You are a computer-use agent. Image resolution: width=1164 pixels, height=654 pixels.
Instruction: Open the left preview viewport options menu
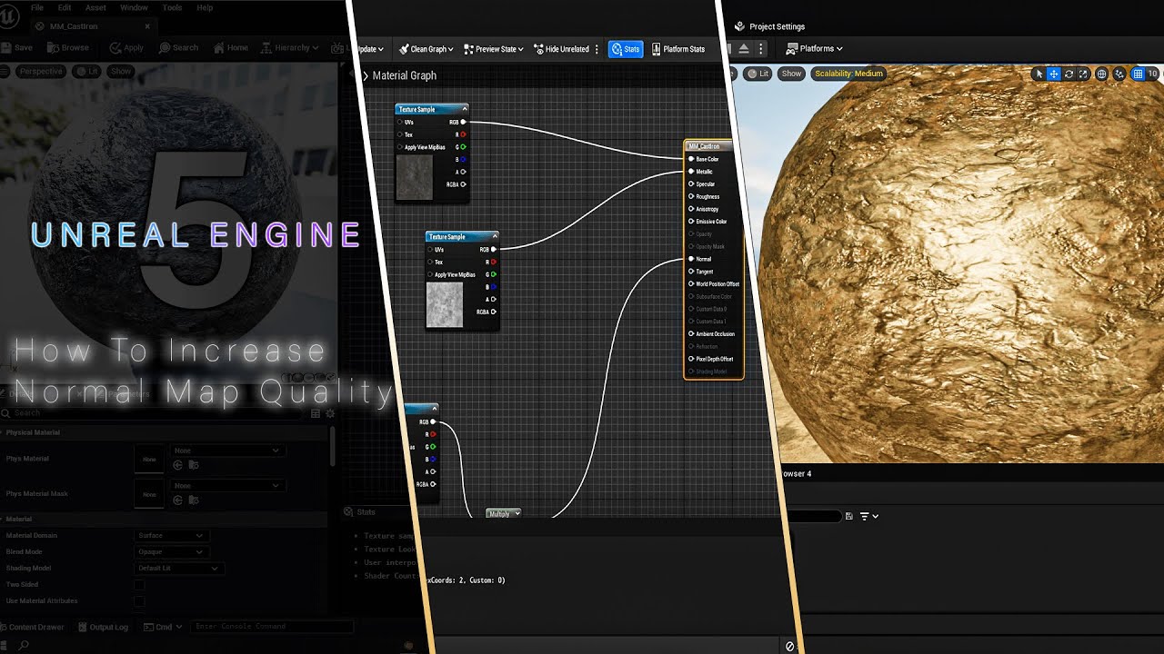pyautogui.click(x=5, y=71)
